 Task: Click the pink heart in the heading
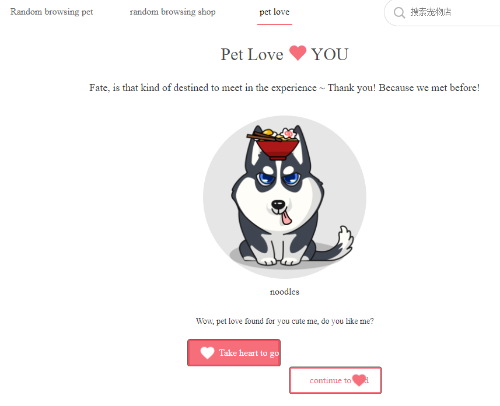point(298,52)
